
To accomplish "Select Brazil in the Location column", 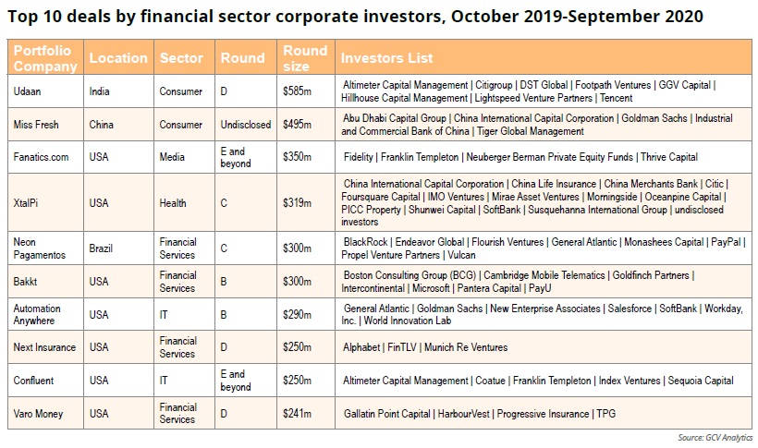I will click(x=103, y=248).
